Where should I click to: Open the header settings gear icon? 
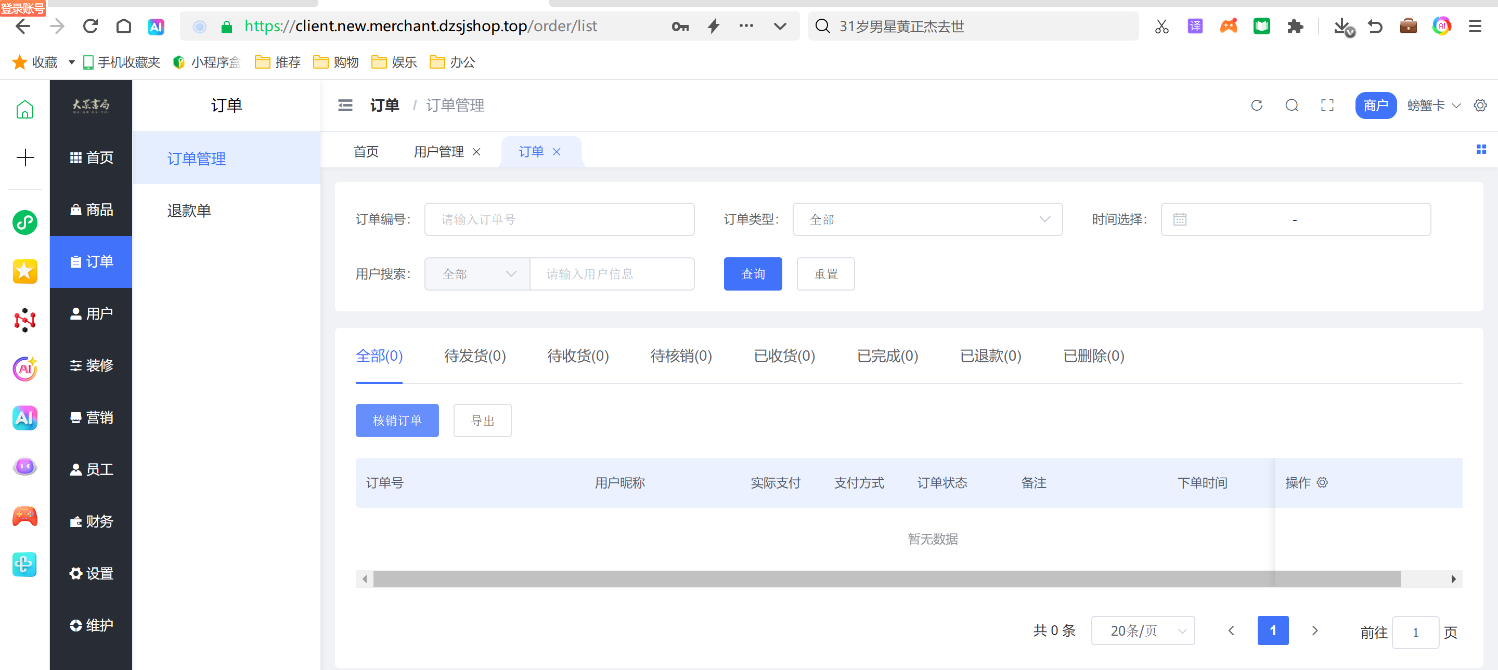coord(1480,105)
